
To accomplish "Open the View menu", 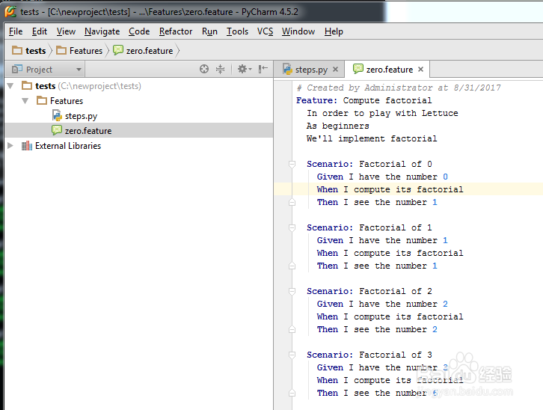I will click(x=66, y=31).
